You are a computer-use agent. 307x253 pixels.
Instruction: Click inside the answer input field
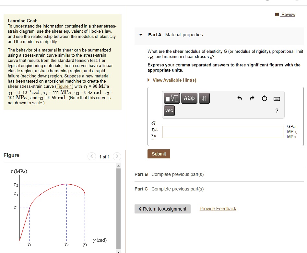223,132
